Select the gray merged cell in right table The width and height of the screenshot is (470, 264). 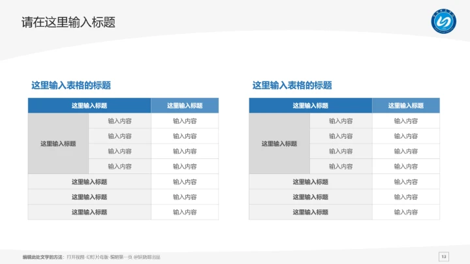(x=279, y=143)
